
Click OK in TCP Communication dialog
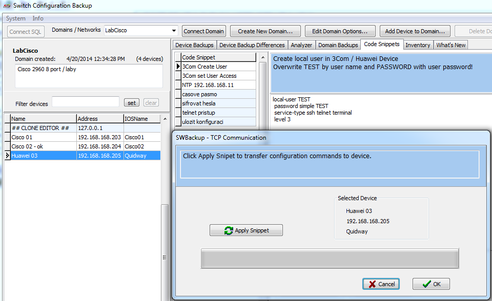(x=431, y=284)
